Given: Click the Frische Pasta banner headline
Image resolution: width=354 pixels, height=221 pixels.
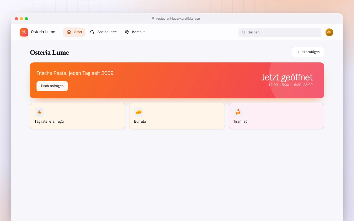Looking at the screenshot, I should pos(75,73).
